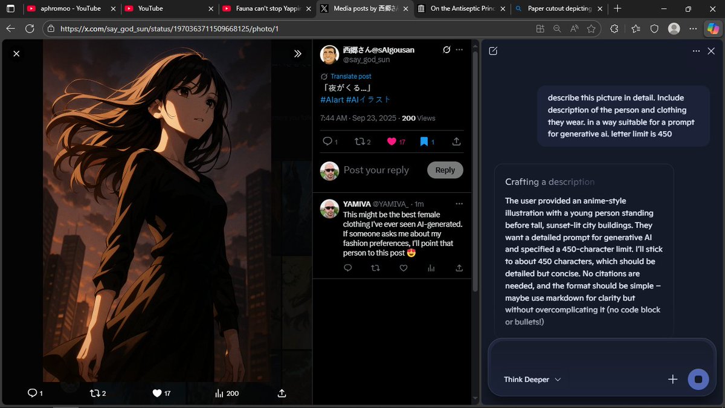Screen dimensions: 725x408
Task: Open 西郷さん profile avatar
Action: pos(329,54)
